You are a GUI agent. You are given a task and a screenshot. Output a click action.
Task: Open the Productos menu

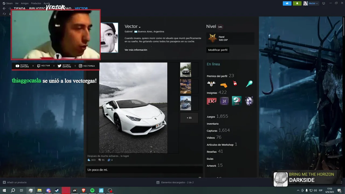[x=36, y=3]
